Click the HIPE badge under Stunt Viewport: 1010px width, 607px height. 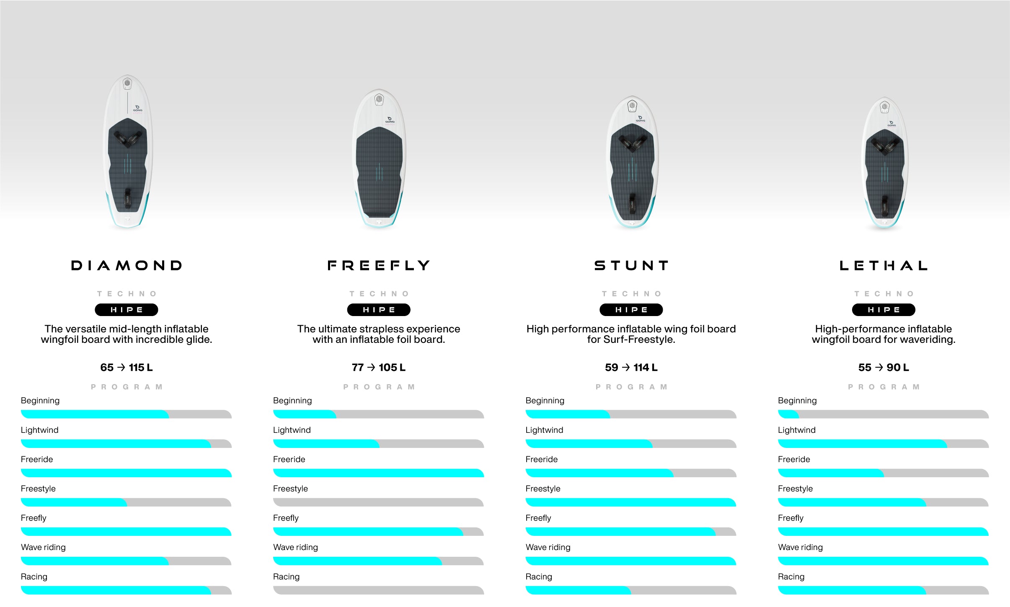tap(631, 310)
